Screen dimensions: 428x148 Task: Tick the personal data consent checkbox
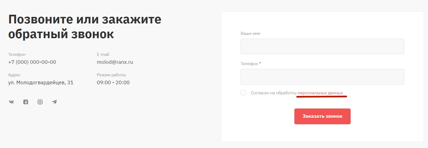pos(243,93)
